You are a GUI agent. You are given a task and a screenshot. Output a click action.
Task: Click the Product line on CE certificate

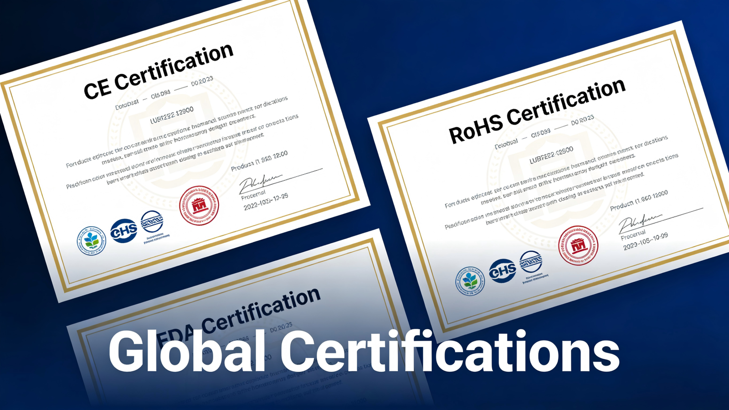(x=259, y=161)
